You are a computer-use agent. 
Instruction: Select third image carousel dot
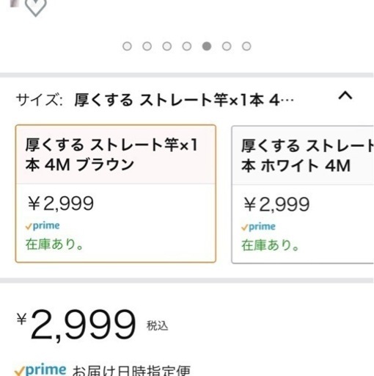(x=167, y=46)
